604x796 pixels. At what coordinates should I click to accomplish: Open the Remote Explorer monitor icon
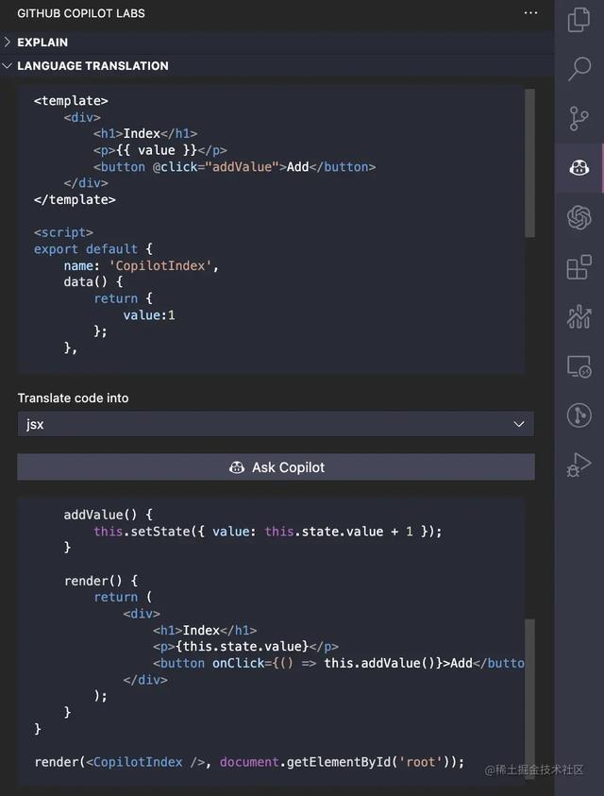point(579,366)
